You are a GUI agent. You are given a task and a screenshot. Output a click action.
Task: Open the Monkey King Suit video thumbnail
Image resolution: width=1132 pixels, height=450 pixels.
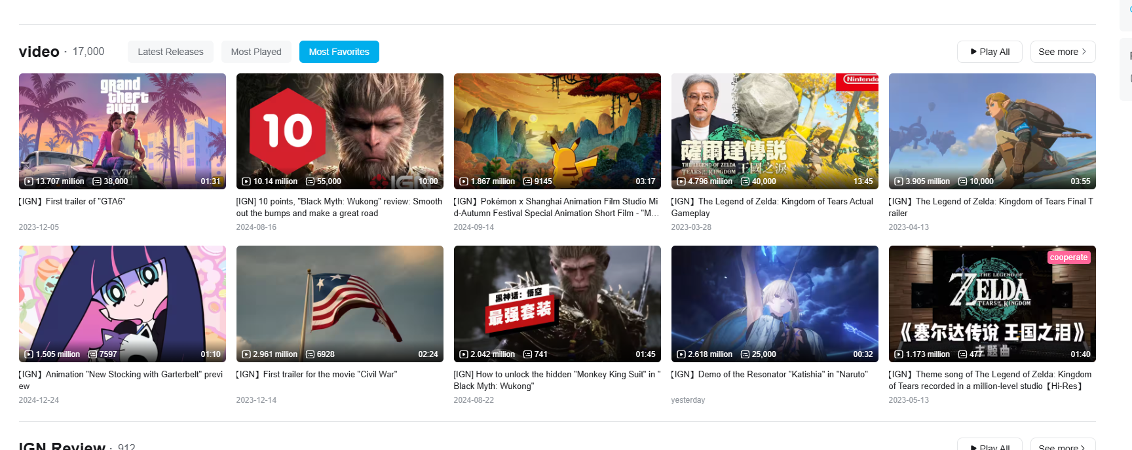click(557, 304)
